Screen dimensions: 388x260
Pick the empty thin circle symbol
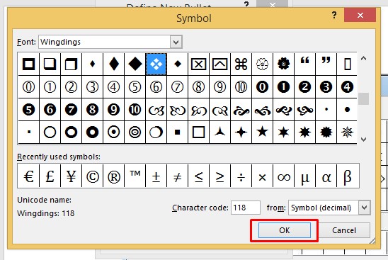pyautogui.click(x=50, y=132)
